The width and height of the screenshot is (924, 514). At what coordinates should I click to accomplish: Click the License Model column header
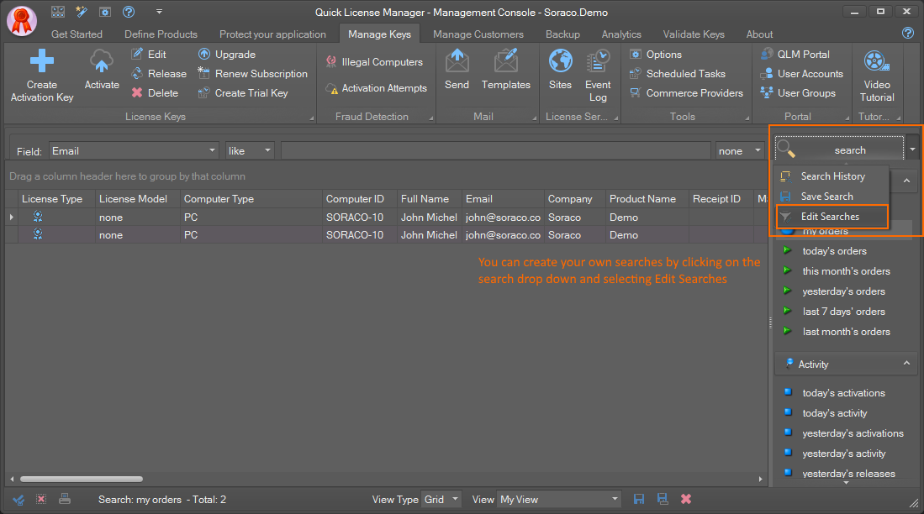coord(137,199)
